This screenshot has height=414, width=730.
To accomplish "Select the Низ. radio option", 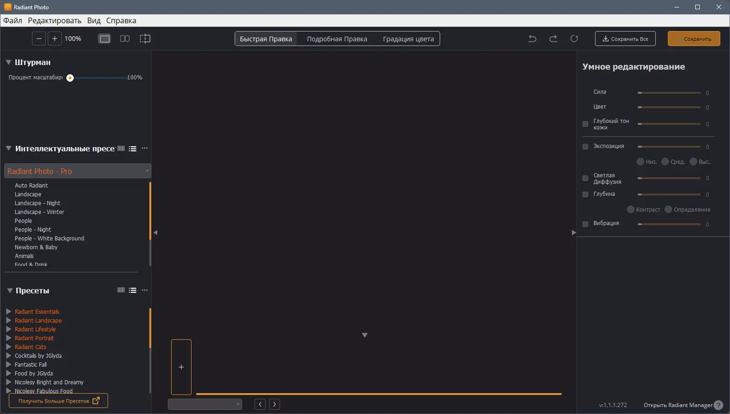I will pos(640,162).
